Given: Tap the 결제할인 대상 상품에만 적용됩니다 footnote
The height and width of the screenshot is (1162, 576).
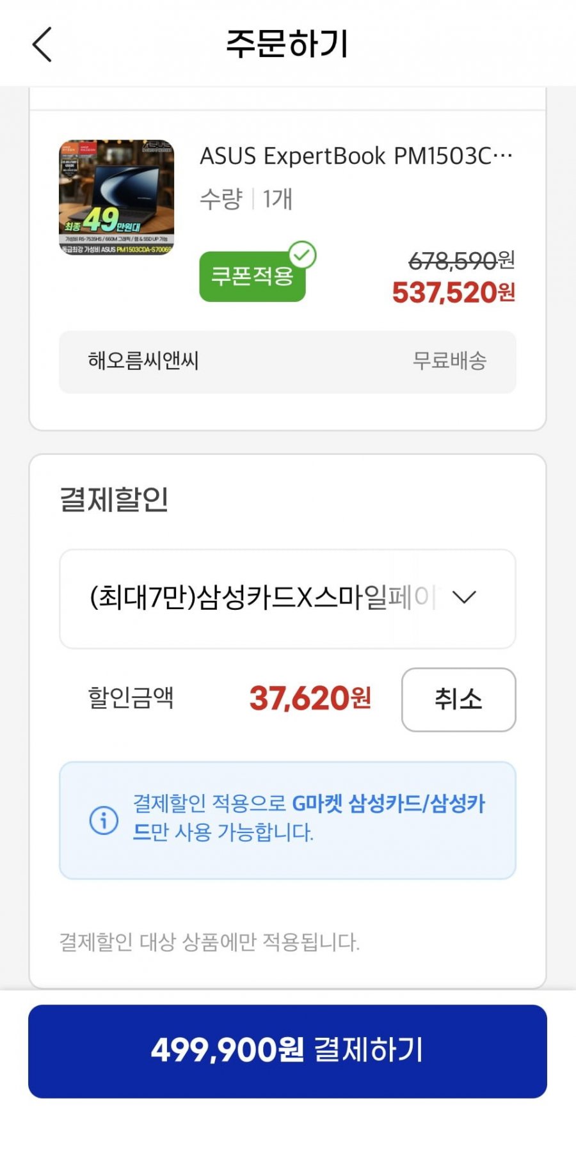Looking at the screenshot, I should tap(209, 942).
